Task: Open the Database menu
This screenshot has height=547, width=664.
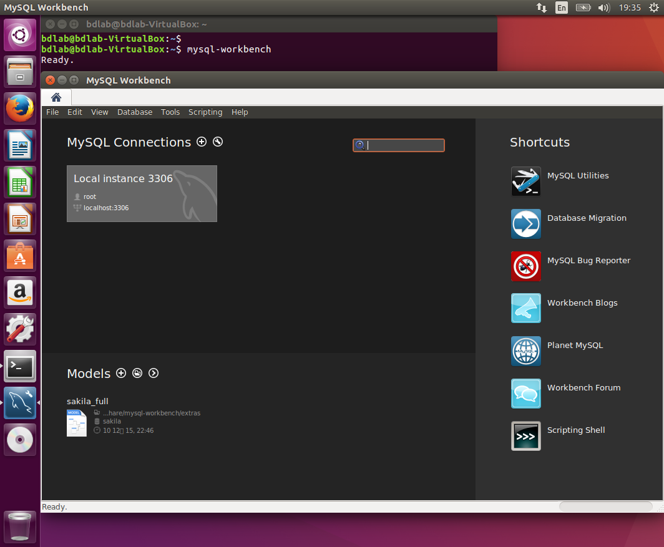Action: 135,112
